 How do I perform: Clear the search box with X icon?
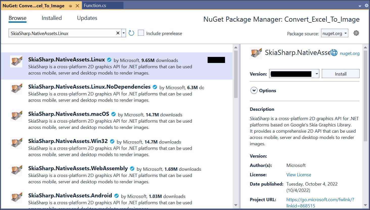point(118,33)
